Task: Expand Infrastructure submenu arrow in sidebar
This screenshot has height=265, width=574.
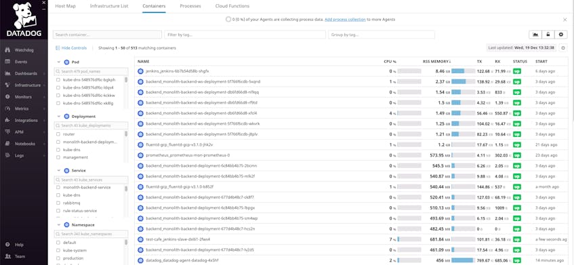Action: (44, 85)
